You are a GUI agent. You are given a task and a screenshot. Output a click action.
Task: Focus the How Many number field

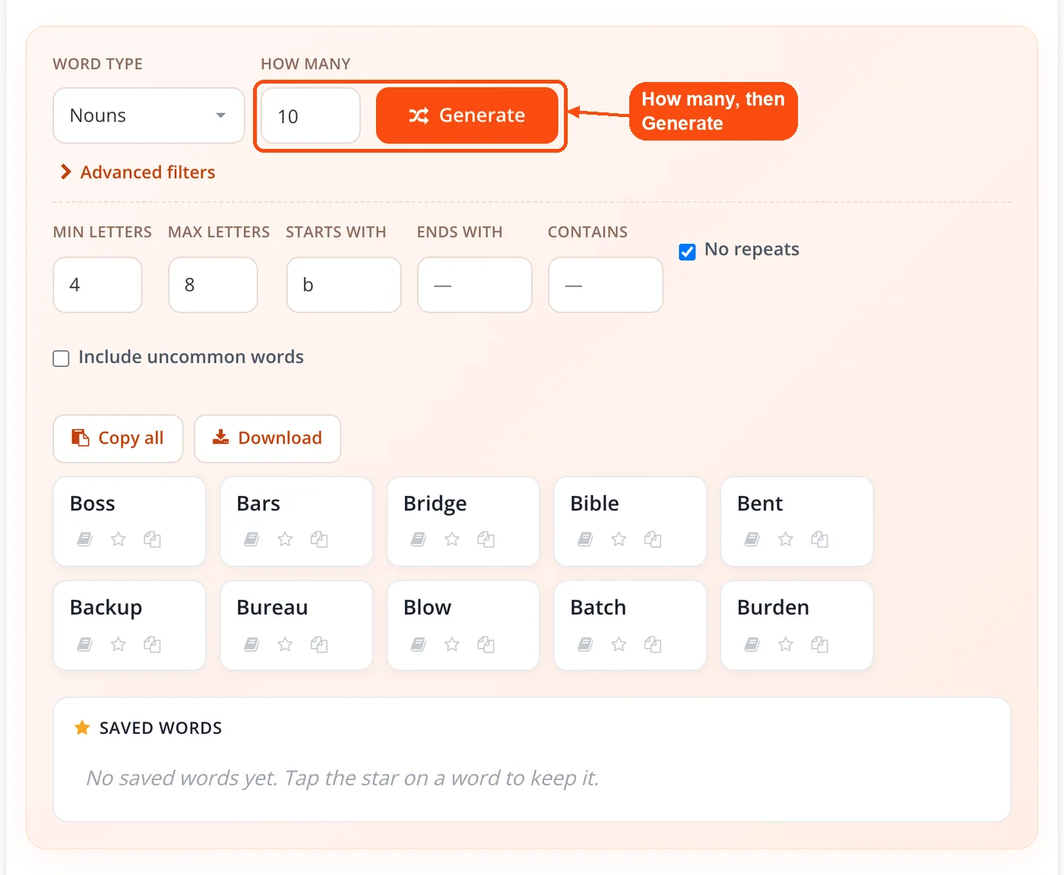point(310,115)
